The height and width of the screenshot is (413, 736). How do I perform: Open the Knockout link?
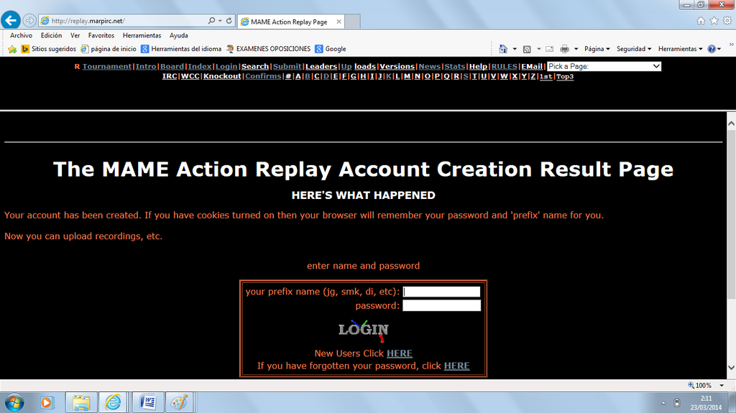point(222,76)
